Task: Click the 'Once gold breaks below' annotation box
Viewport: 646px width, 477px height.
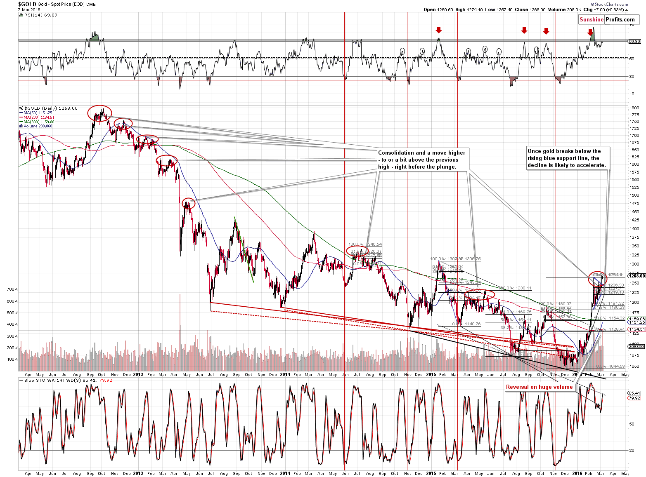Action: click(567, 158)
